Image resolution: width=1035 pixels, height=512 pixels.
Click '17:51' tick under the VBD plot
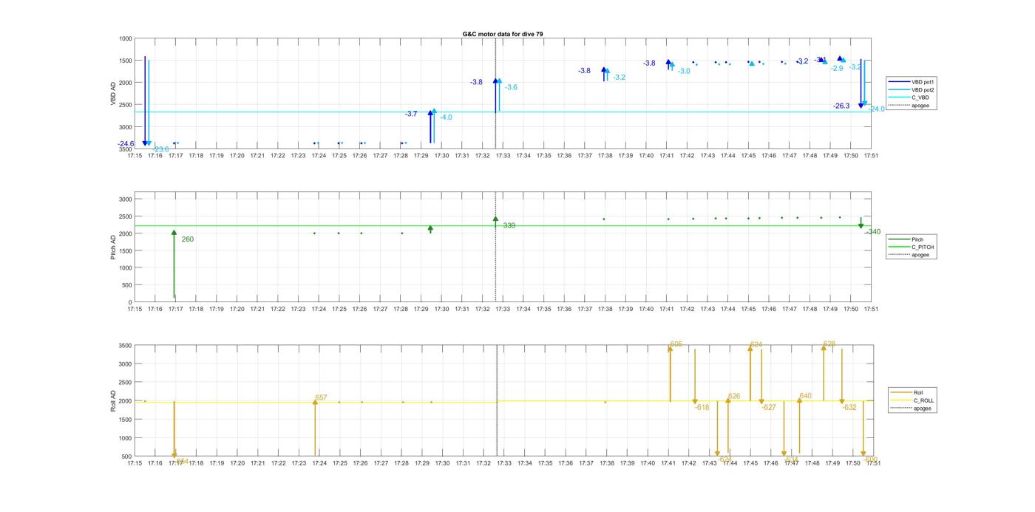click(x=871, y=155)
